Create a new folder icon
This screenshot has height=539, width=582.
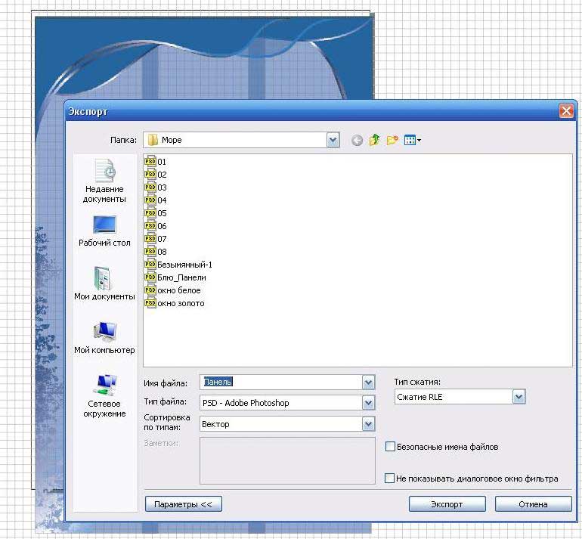point(392,141)
